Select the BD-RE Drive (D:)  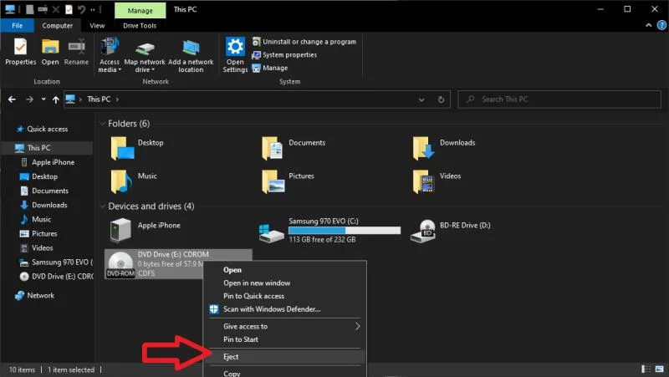[x=451, y=230]
